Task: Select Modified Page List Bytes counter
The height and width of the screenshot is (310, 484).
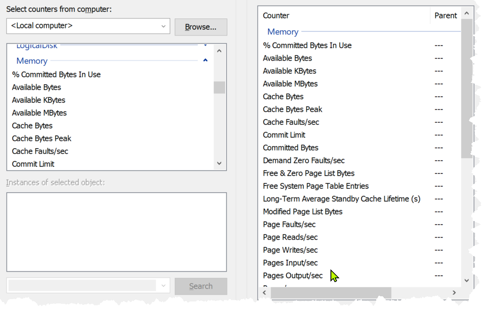Action: pyautogui.click(x=302, y=212)
